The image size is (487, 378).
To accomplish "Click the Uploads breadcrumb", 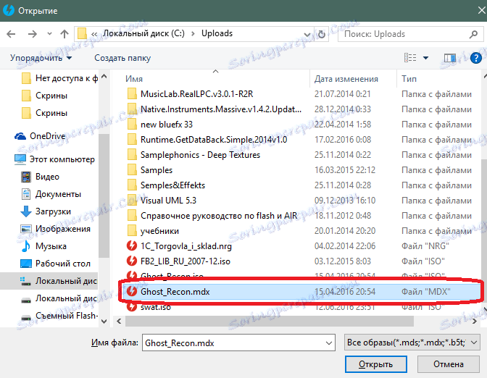I will click(x=217, y=33).
